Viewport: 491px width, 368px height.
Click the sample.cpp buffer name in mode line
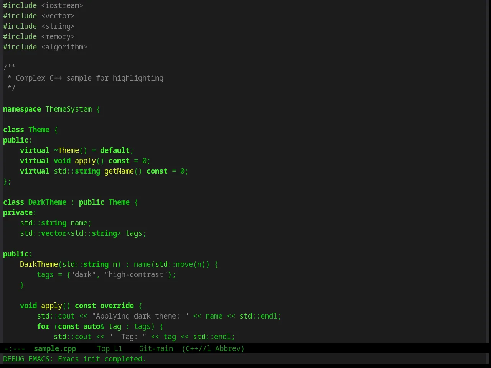click(x=55, y=348)
